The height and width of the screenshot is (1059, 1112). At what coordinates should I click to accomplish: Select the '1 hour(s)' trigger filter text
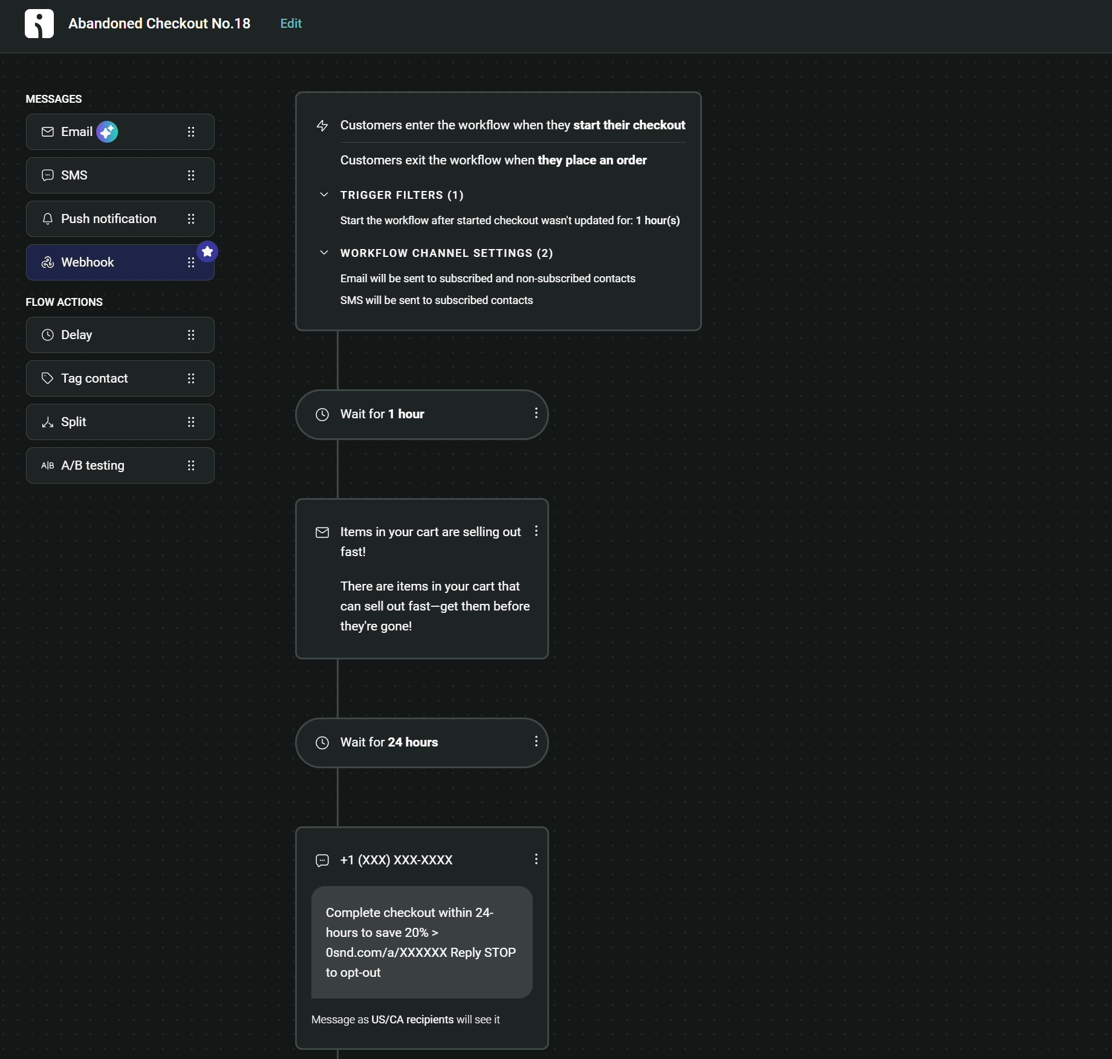658,221
